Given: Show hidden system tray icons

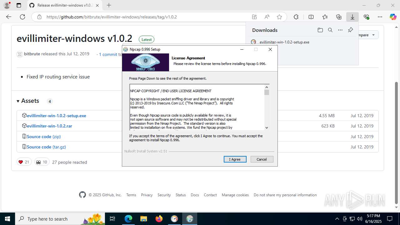Looking at the screenshot, I should [337, 219].
